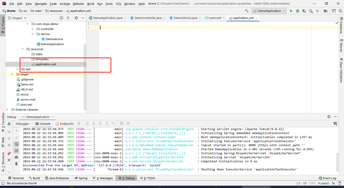Run DemoApplication with coverage
This screenshot has width=344, height=188.
coord(304,11)
